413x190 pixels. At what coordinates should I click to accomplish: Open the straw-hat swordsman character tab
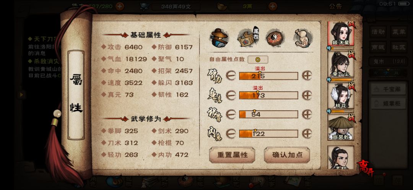[220, 38]
